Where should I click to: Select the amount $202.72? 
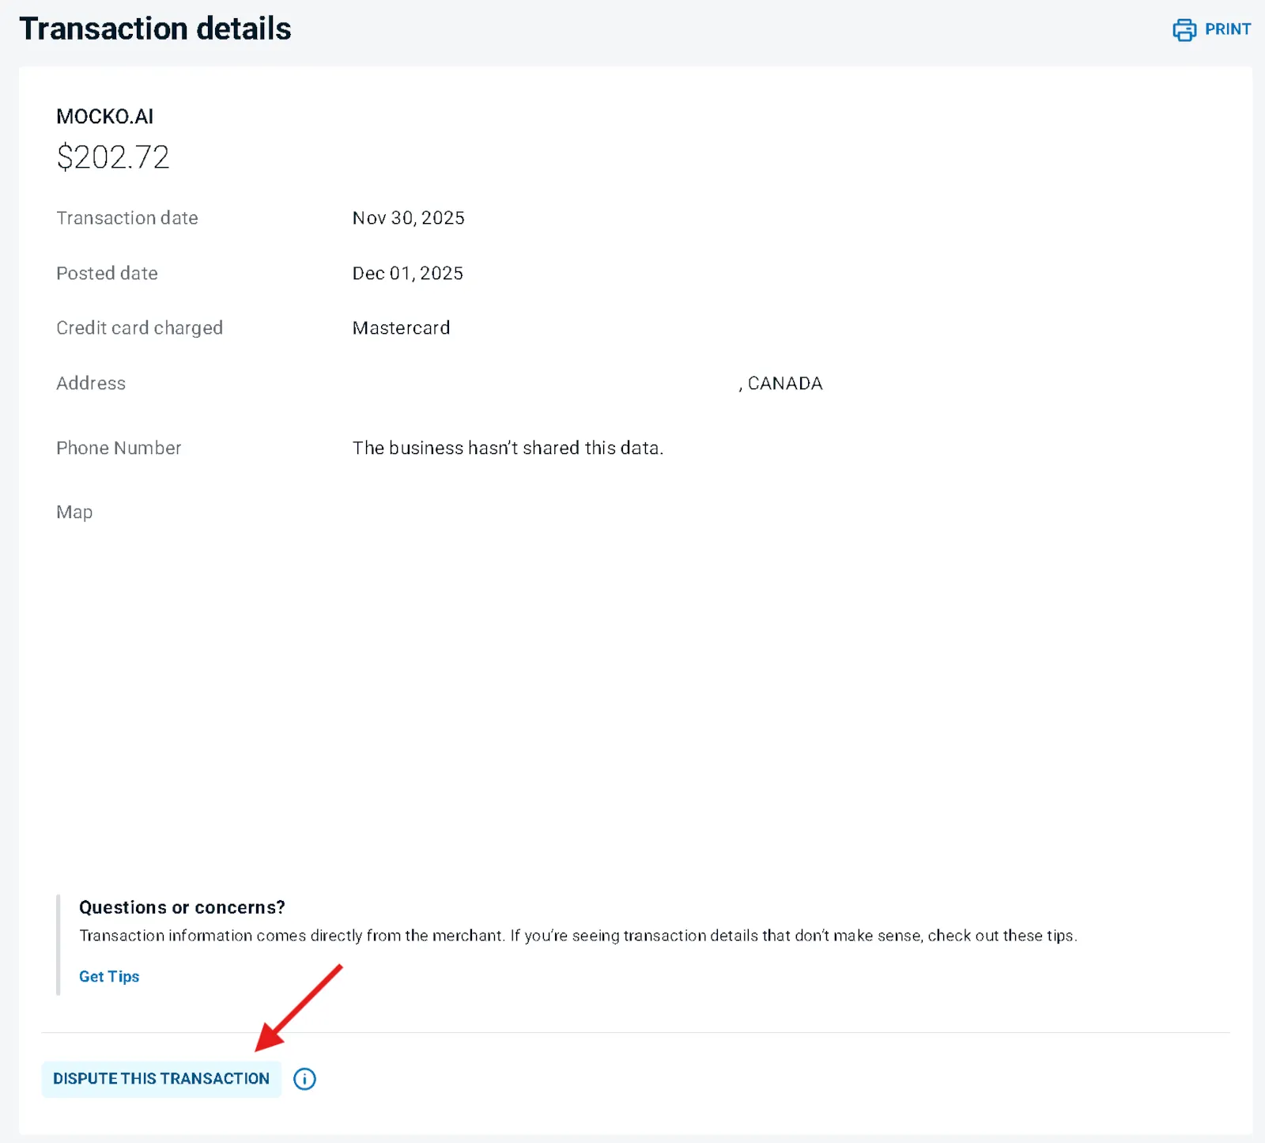pyautogui.click(x=113, y=157)
